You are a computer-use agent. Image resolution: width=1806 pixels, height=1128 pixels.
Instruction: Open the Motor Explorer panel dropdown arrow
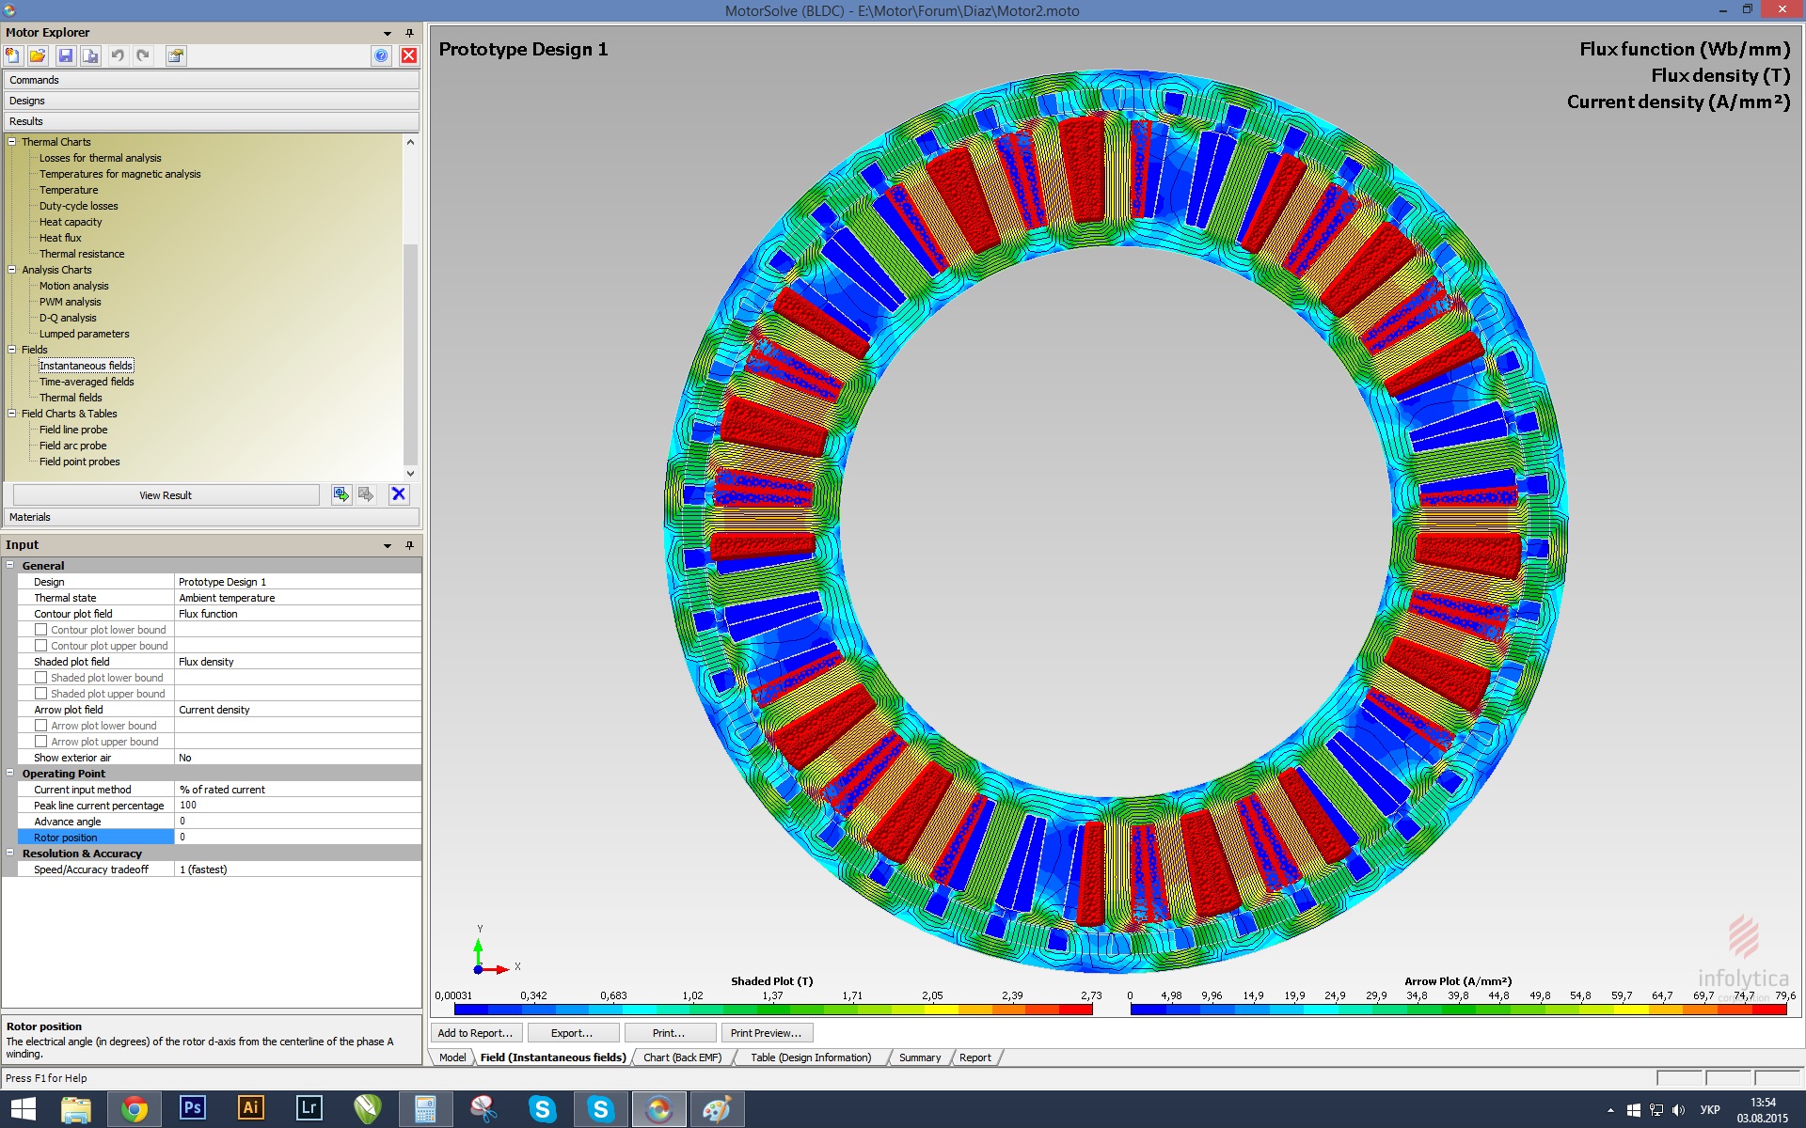(388, 33)
